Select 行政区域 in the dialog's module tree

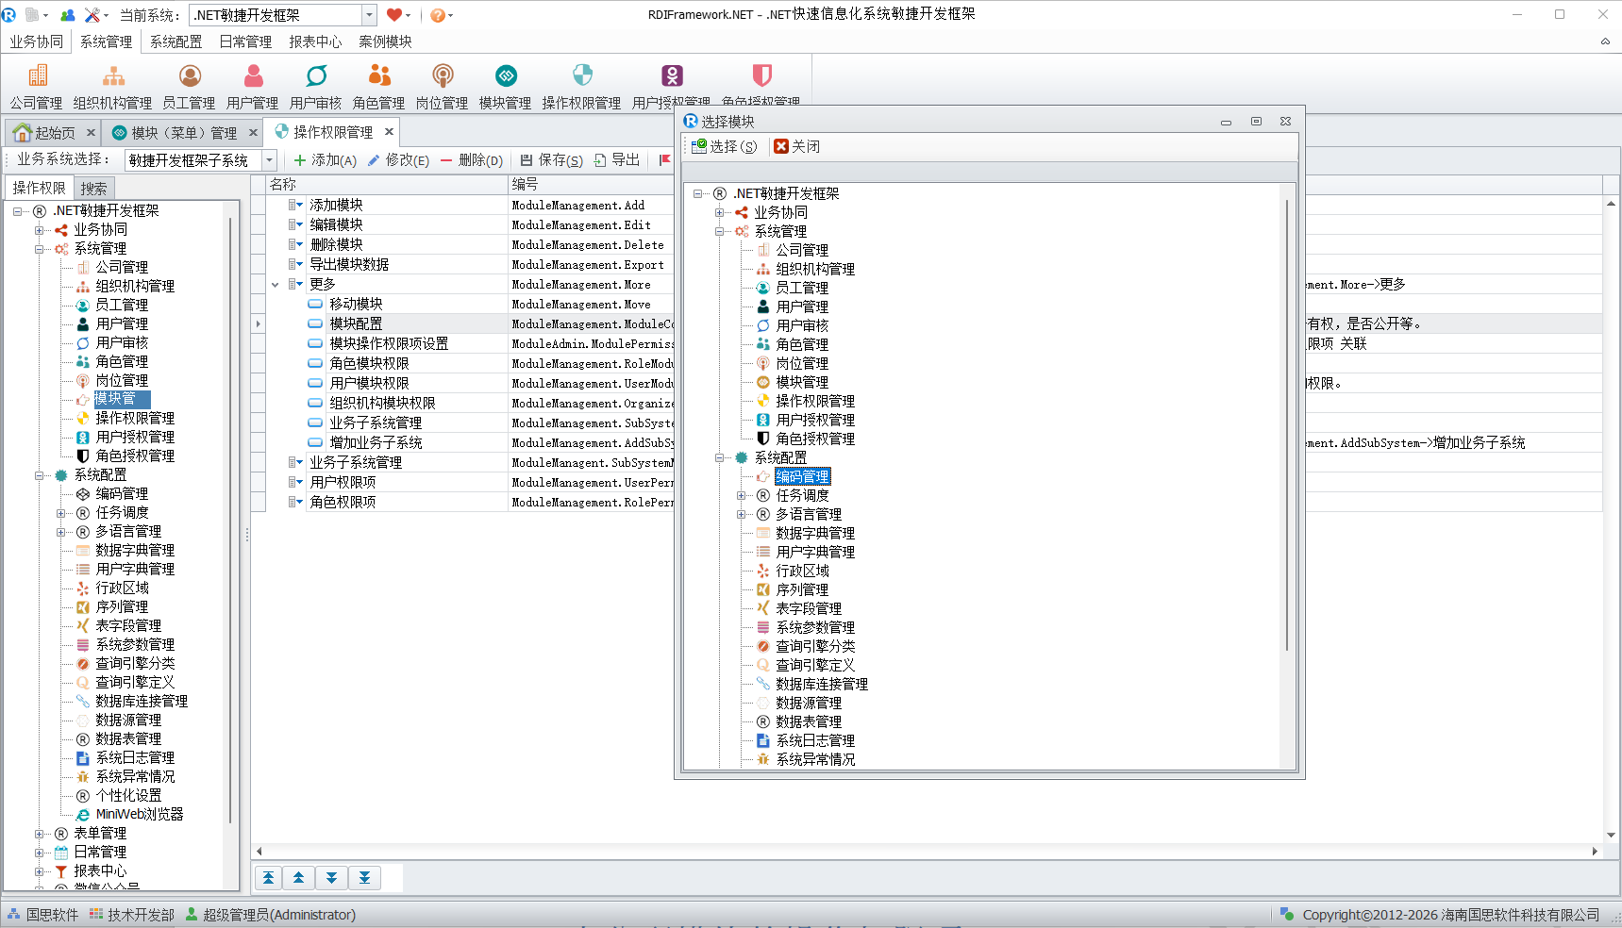point(802,571)
